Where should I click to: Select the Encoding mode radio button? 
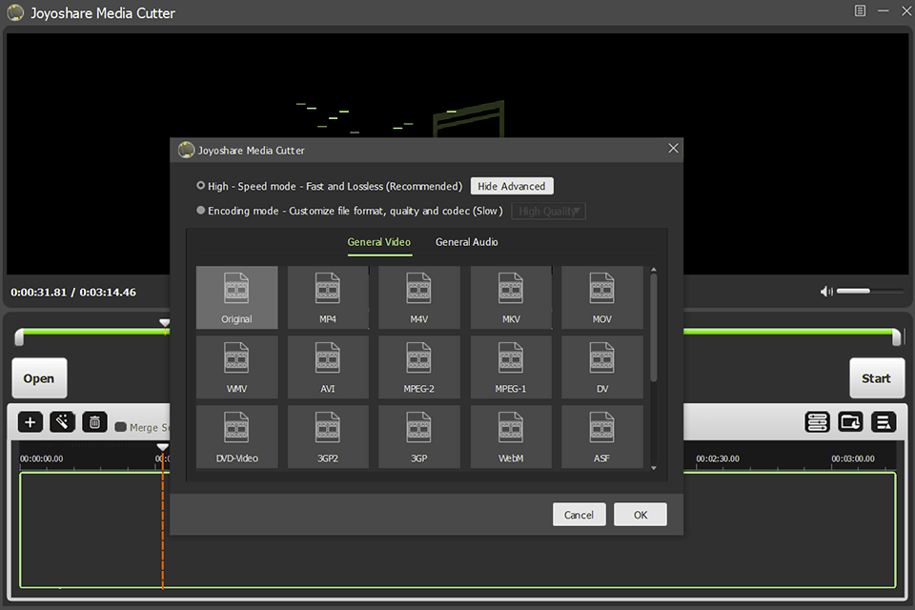tap(200, 211)
